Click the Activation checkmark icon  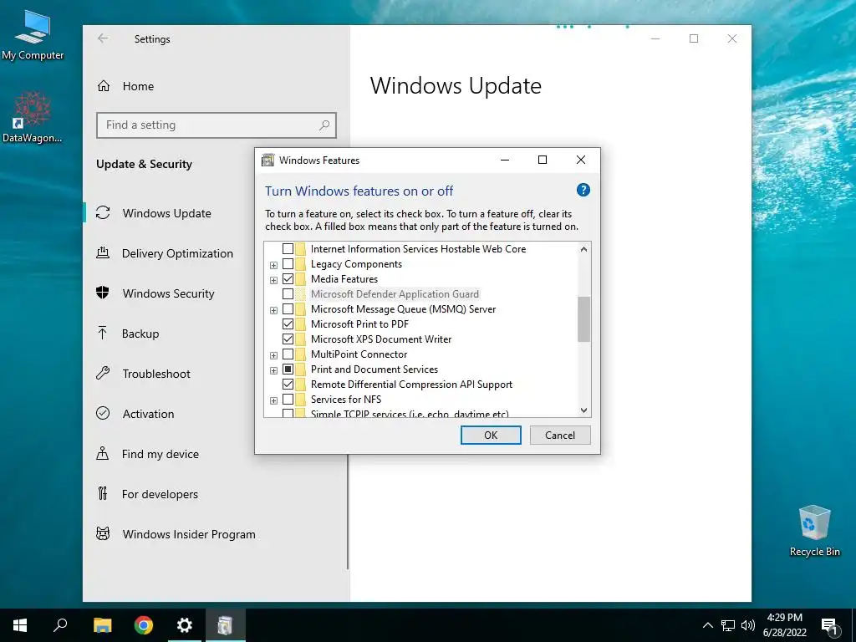(103, 413)
